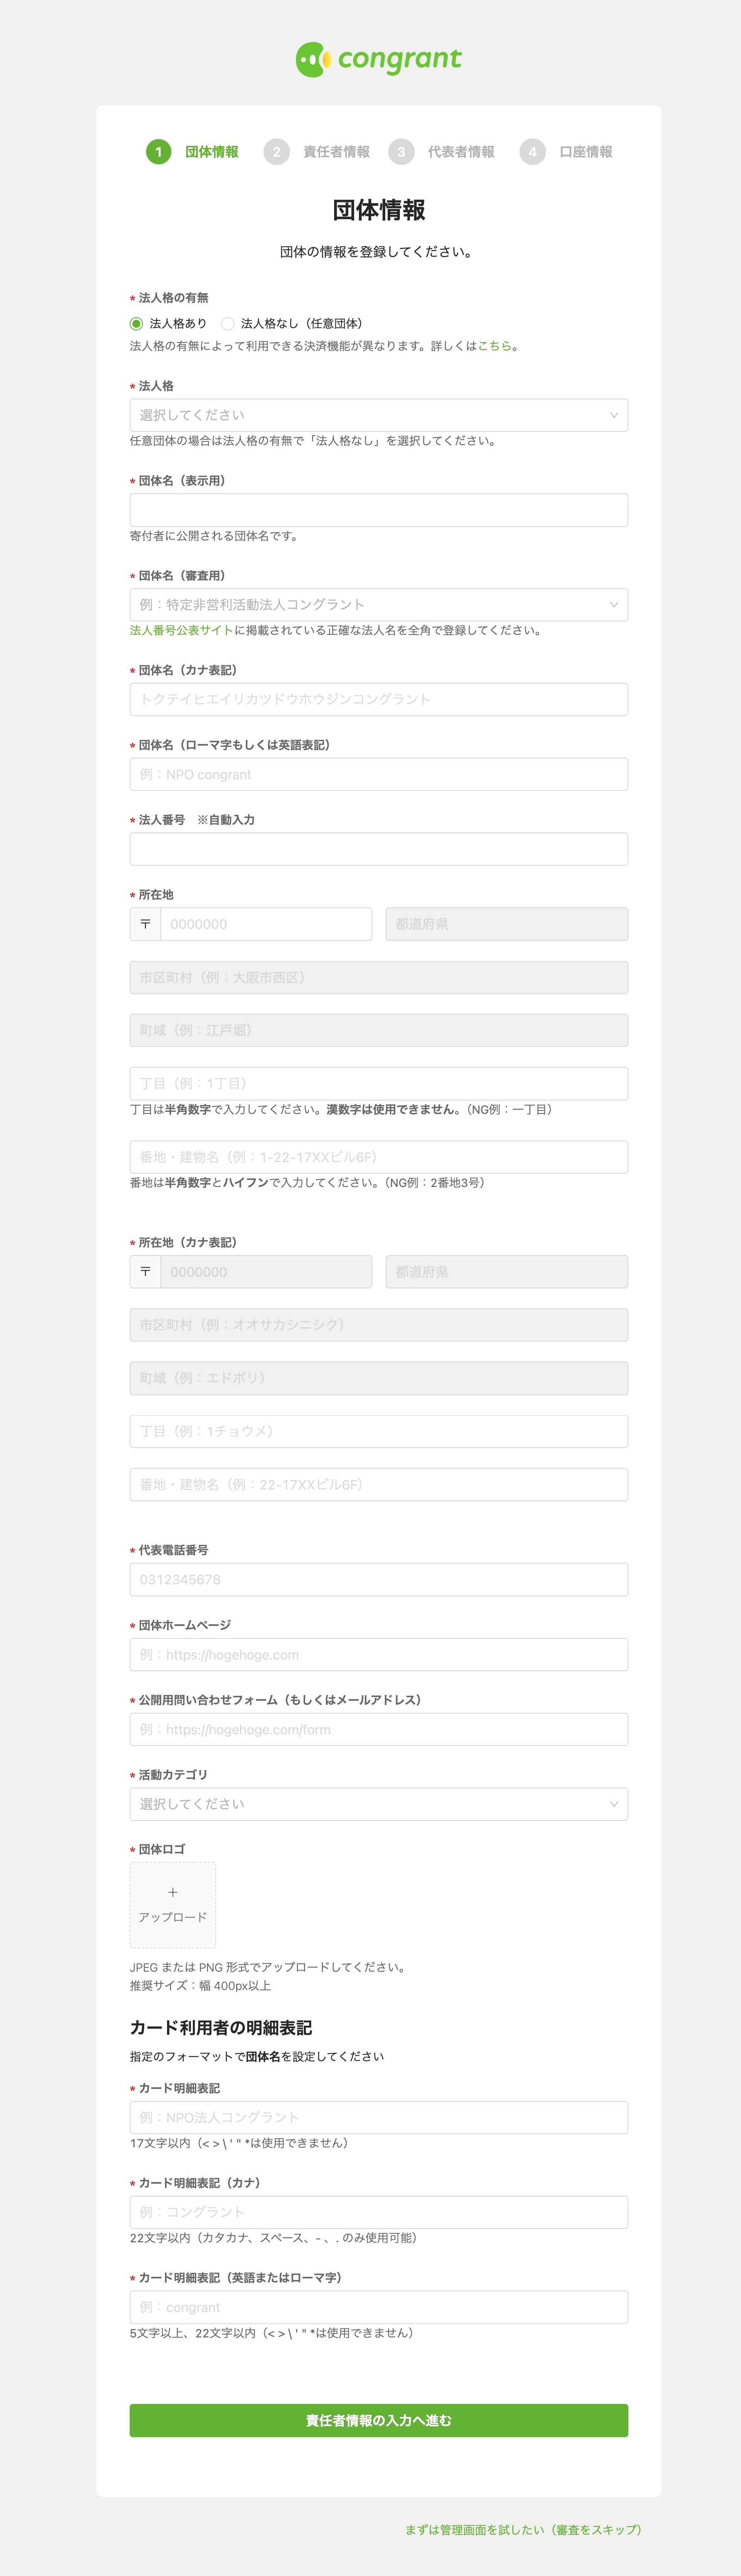Image resolution: width=741 pixels, height=2576 pixels.
Task: Click step 3 circle for 代表者情報
Action: pyautogui.click(x=401, y=152)
